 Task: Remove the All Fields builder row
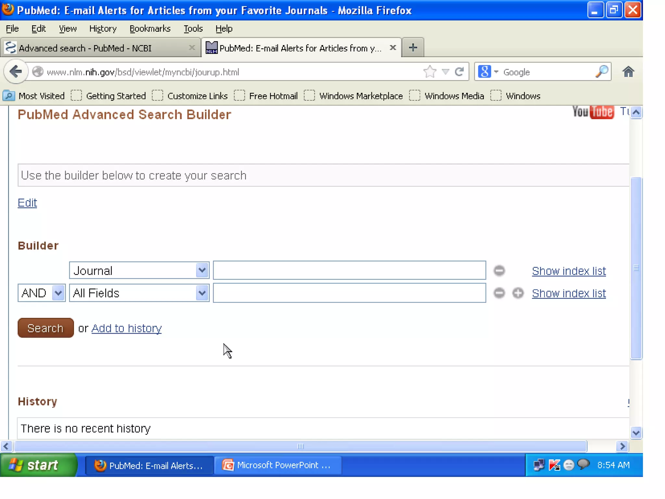(x=499, y=293)
